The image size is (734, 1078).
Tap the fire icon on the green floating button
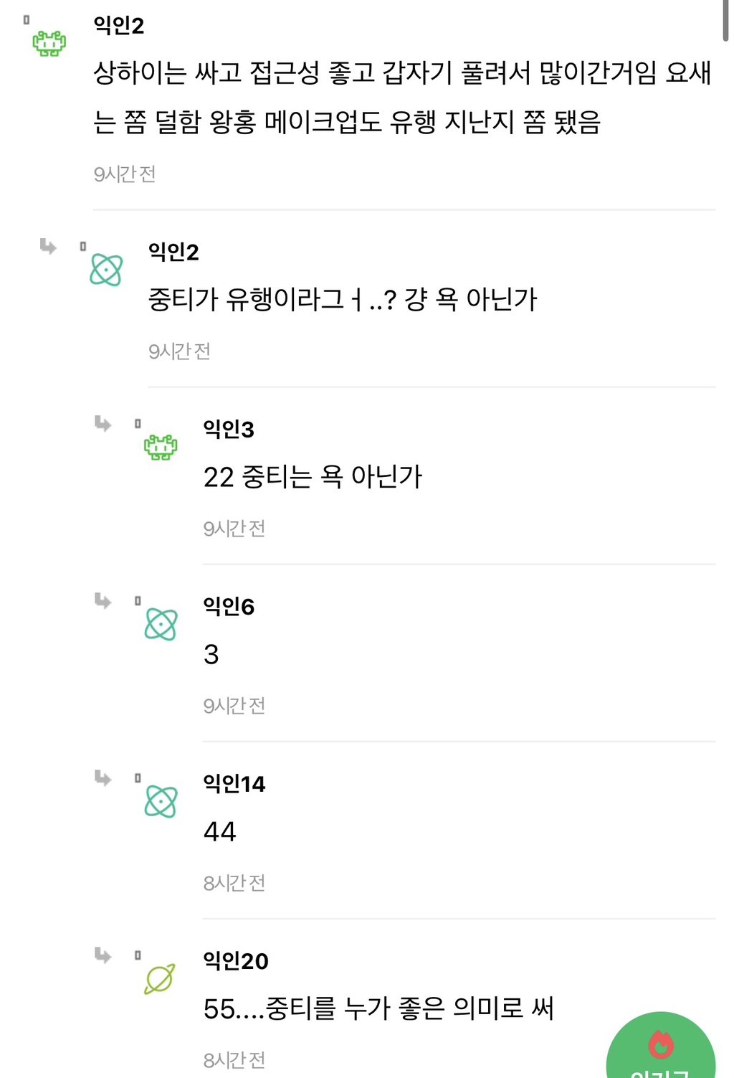pos(660,1046)
